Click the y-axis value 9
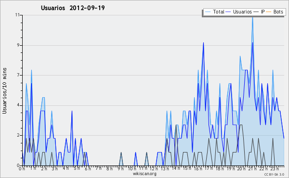The height and width of the screenshot is (178, 289). (18, 45)
